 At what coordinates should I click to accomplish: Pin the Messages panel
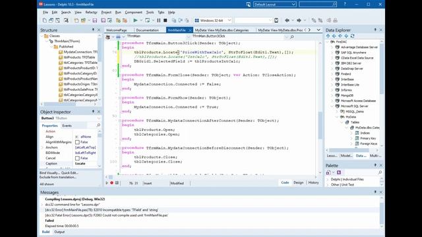tap(375, 192)
